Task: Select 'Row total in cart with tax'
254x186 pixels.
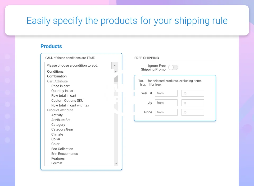Action: pos(70,105)
